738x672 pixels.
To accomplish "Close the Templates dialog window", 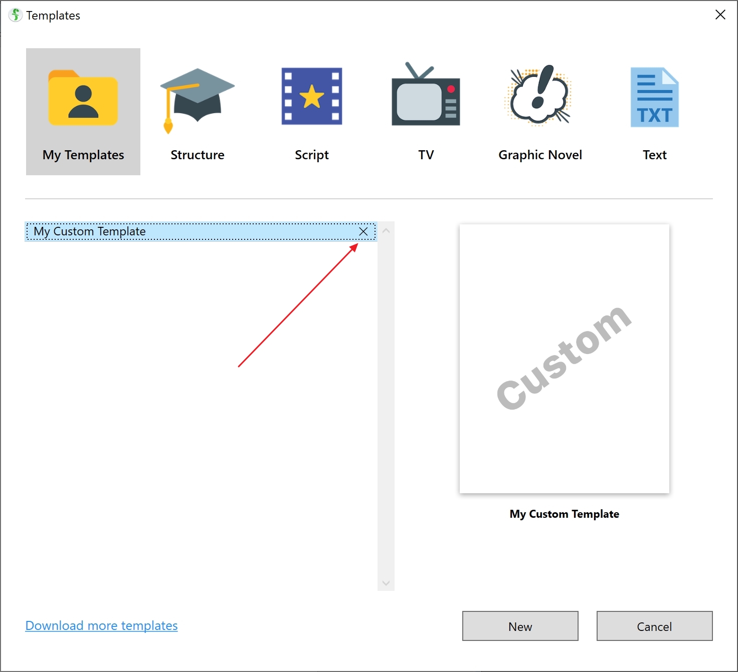I will coord(720,15).
